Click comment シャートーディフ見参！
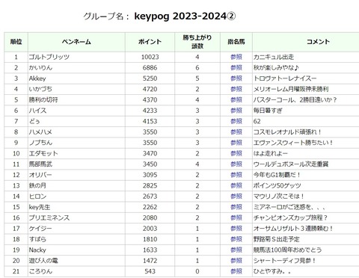Image resolution: width=359 pixels, height=278 pixels. click(x=285, y=261)
